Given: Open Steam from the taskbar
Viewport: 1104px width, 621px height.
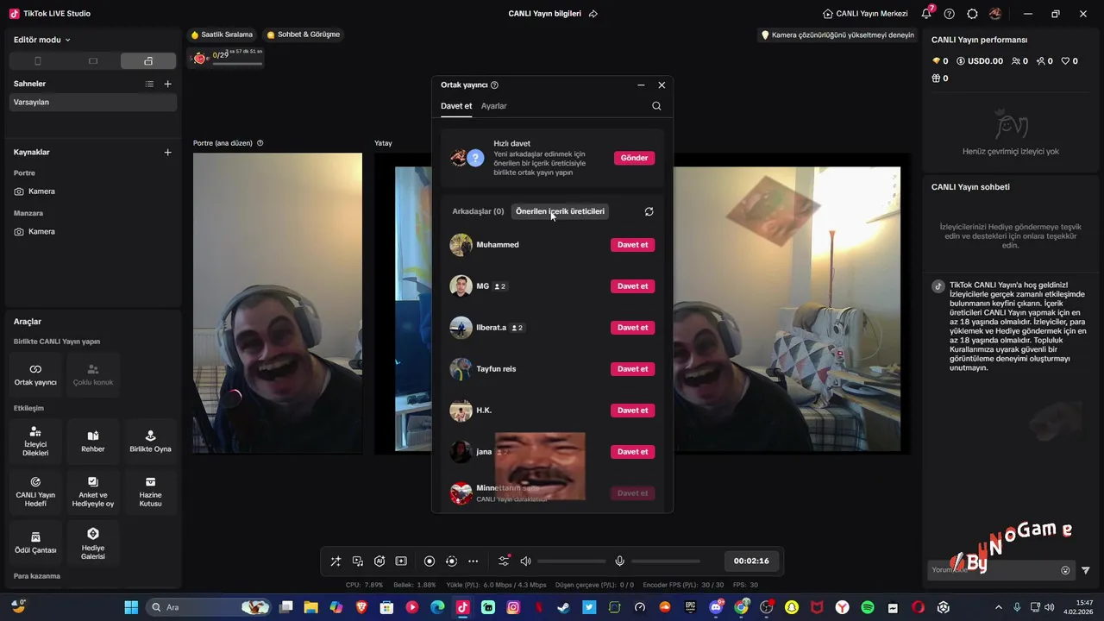Looking at the screenshot, I should [x=564, y=607].
